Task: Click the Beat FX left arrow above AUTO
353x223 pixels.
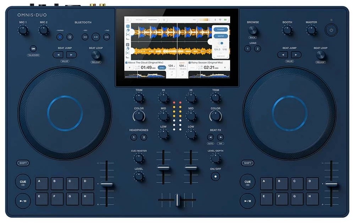Action: pyautogui.click(x=210, y=137)
